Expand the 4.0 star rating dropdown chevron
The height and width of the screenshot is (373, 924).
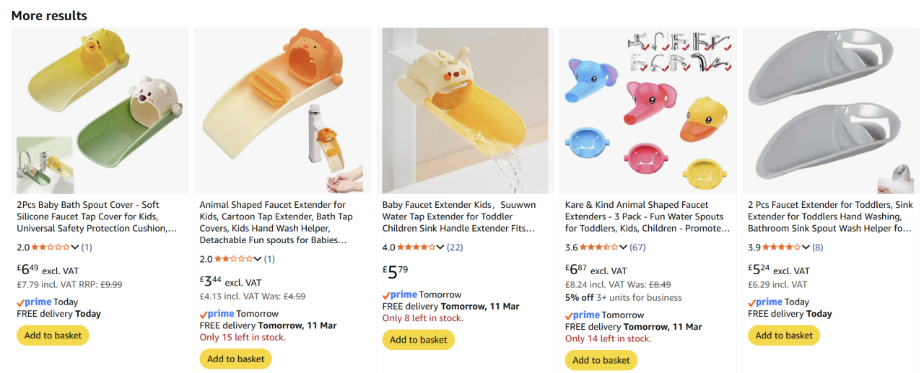point(440,247)
